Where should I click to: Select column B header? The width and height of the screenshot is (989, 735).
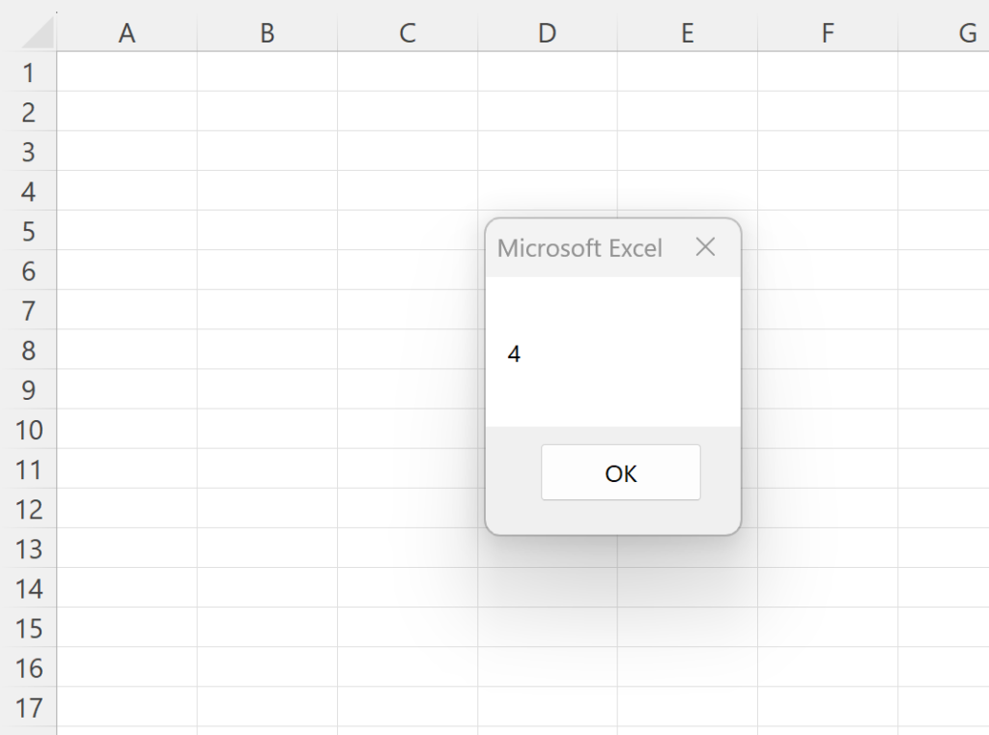pos(267,33)
